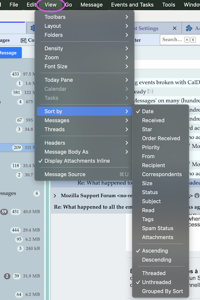200x300 pixels.
Task: Click the settings gear icon tab
Action: [x=33, y=28]
